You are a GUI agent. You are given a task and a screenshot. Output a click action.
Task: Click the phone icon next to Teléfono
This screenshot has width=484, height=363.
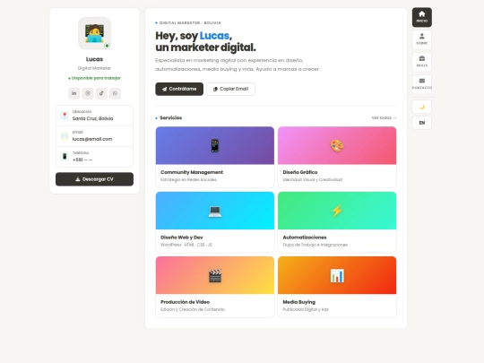pos(65,157)
